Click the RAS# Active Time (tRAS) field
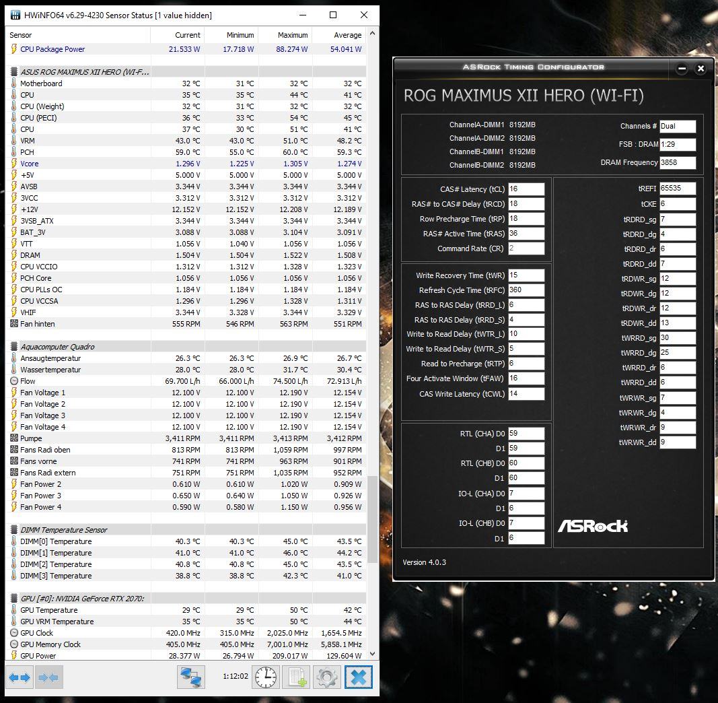718x703 pixels. pyautogui.click(x=526, y=234)
